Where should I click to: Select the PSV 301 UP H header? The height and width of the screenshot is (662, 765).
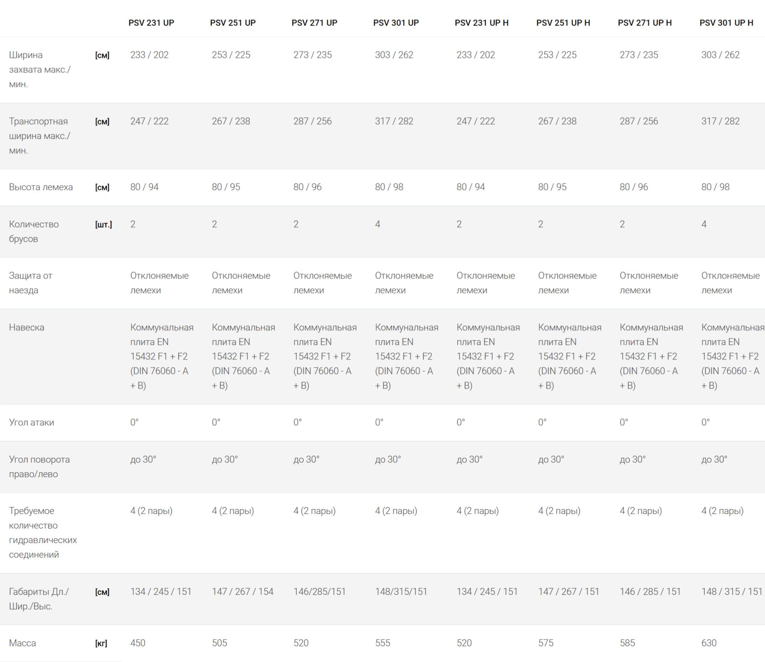tap(726, 23)
